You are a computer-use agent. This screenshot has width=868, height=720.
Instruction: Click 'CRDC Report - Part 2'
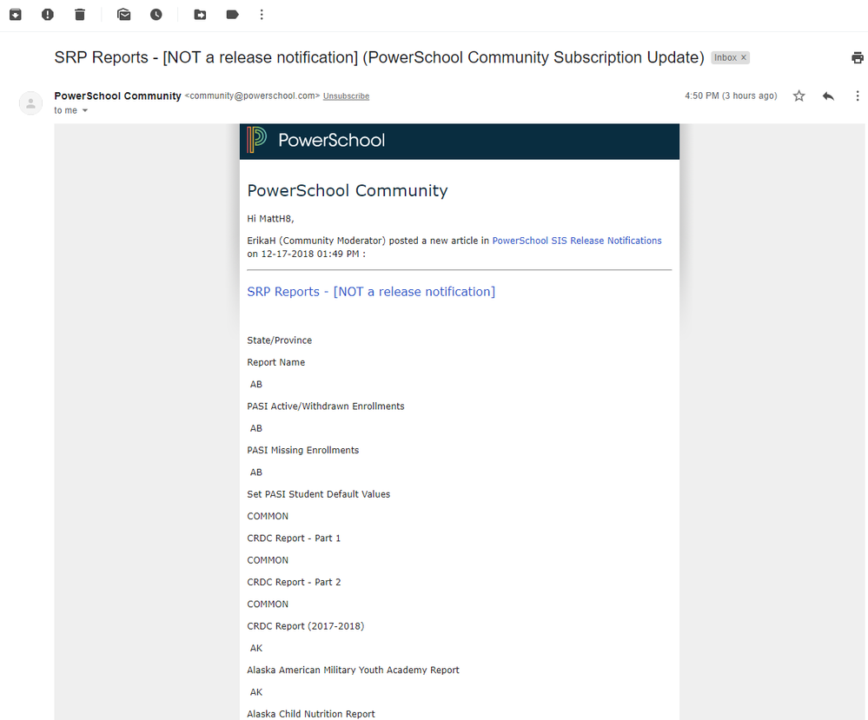[294, 582]
